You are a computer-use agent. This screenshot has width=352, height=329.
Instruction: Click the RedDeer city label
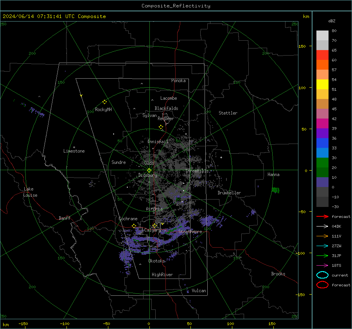tap(166, 119)
